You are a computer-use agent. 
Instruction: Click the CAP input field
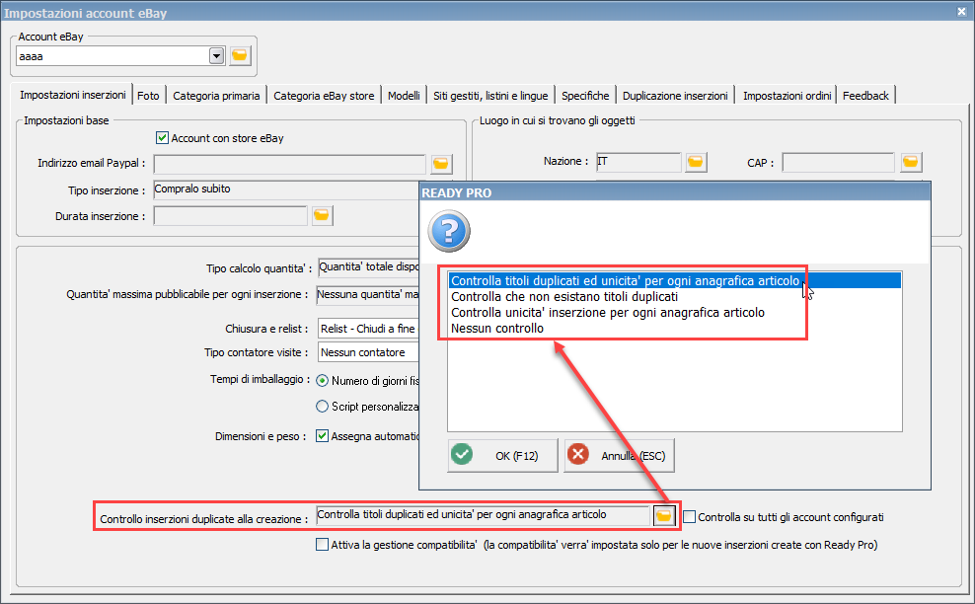[838, 162]
